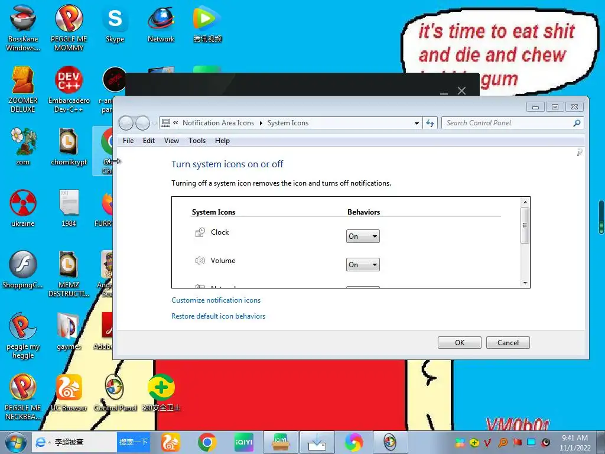Click the Notification Area Icons breadcrumb
Screen dimensions: 605x454
[x=218, y=123]
